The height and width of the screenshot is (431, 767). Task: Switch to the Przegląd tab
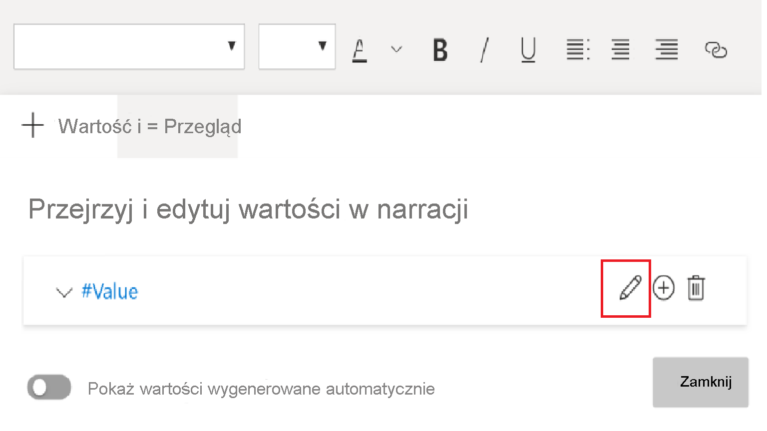(x=203, y=127)
